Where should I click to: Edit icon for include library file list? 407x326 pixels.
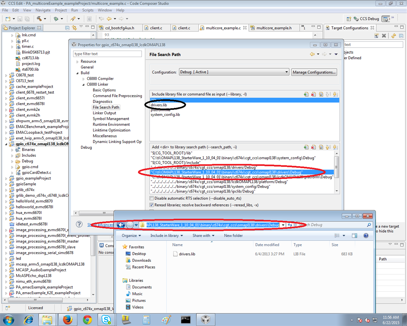point(321,94)
